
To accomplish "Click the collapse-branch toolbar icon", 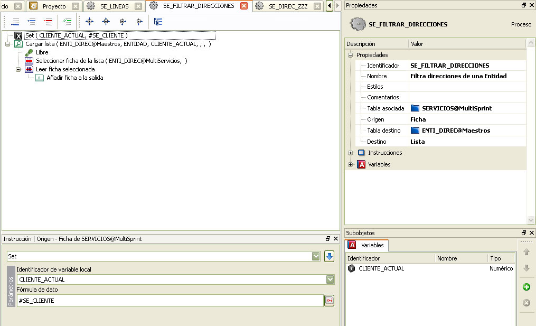I will click(139, 22).
